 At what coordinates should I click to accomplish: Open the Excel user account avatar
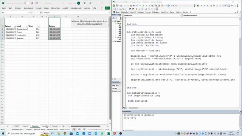[79, 3]
